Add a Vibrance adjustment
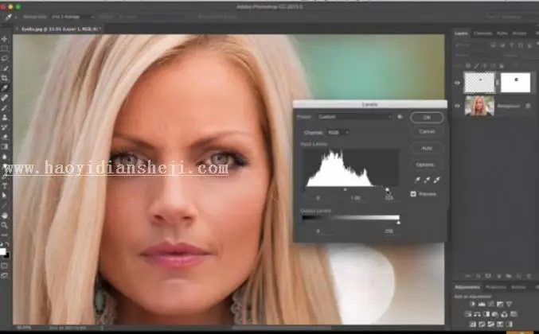The width and height of the screenshot is (539, 334). tap(509, 304)
